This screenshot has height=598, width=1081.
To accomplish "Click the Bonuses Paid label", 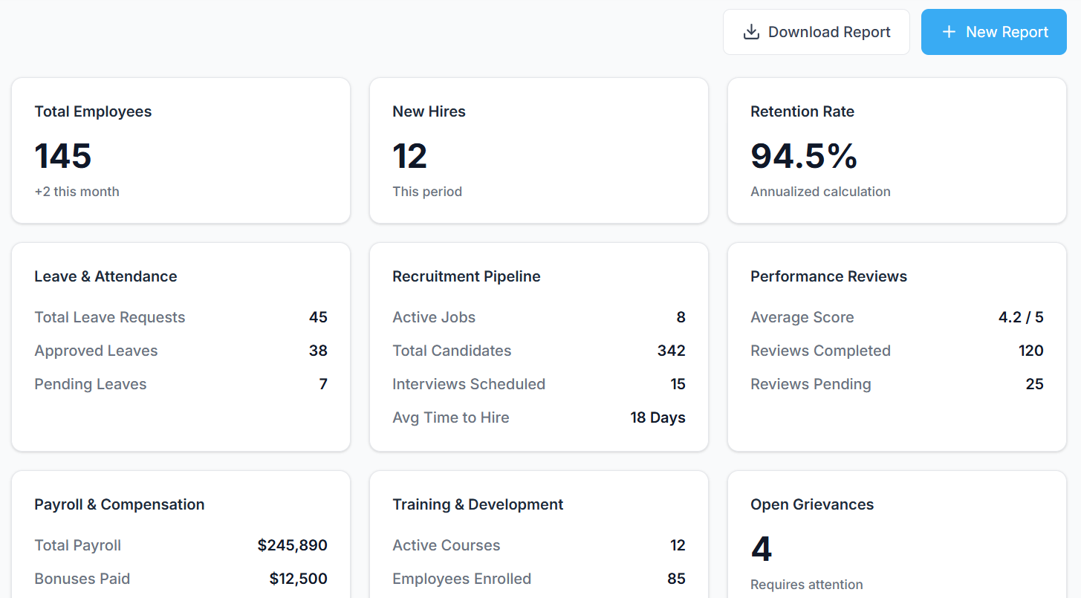I will [82, 579].
